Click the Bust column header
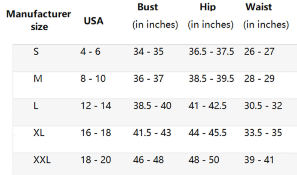297x175 pixels. click(148, 8)
